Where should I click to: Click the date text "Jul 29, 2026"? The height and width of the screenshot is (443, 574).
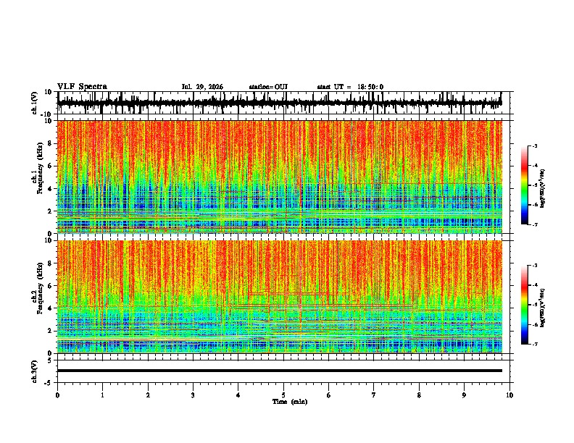[202, 87]
